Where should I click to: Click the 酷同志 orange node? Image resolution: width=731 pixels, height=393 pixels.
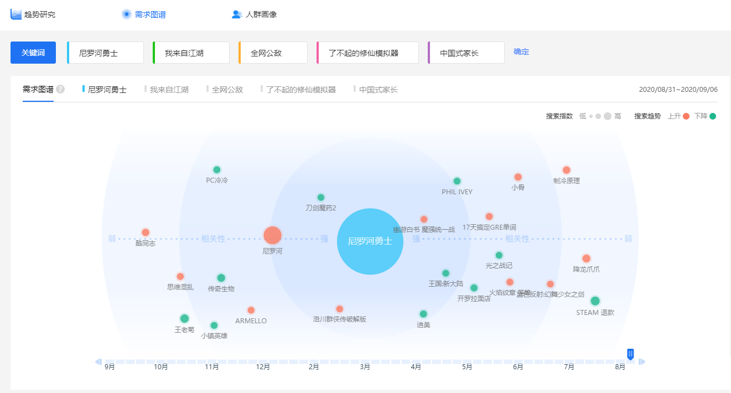(x=146, y=232)
